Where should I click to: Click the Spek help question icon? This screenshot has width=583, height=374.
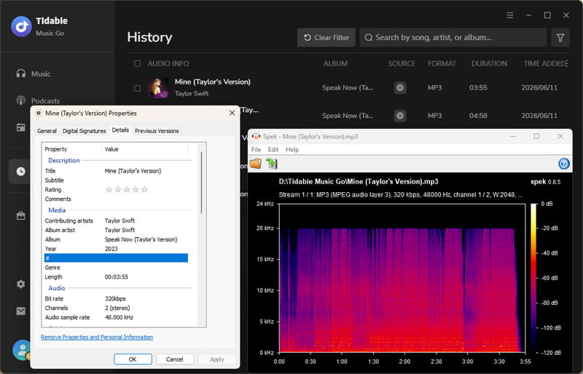pos(563,164)
